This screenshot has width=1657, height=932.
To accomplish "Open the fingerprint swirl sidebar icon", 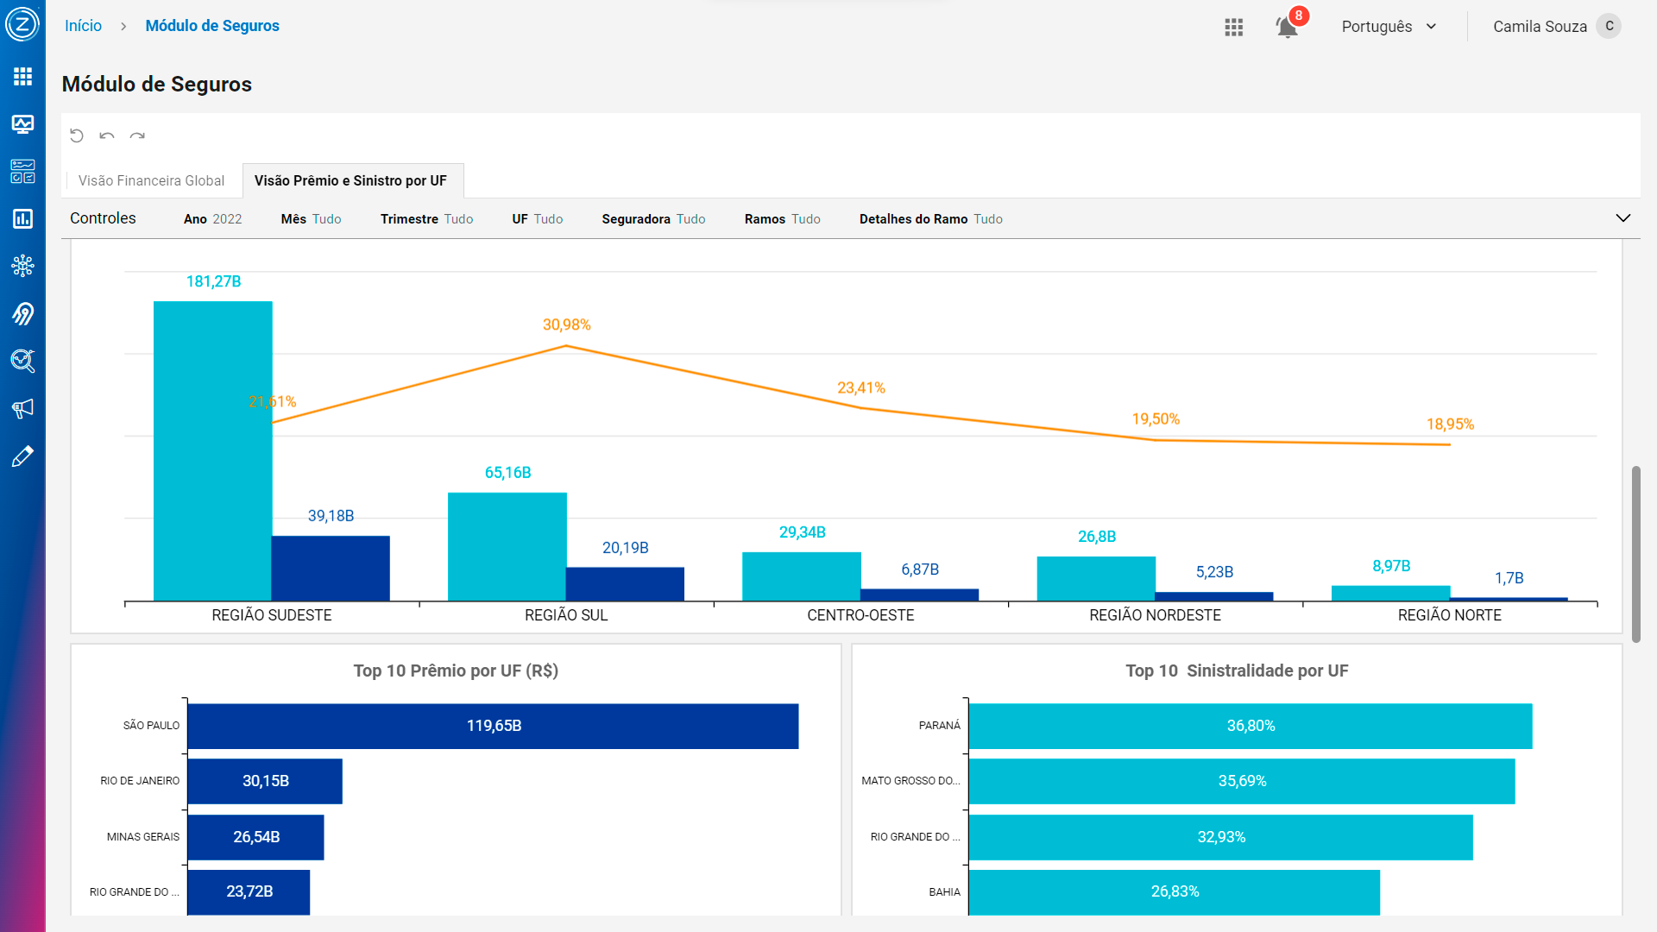I will click(22, 313).
